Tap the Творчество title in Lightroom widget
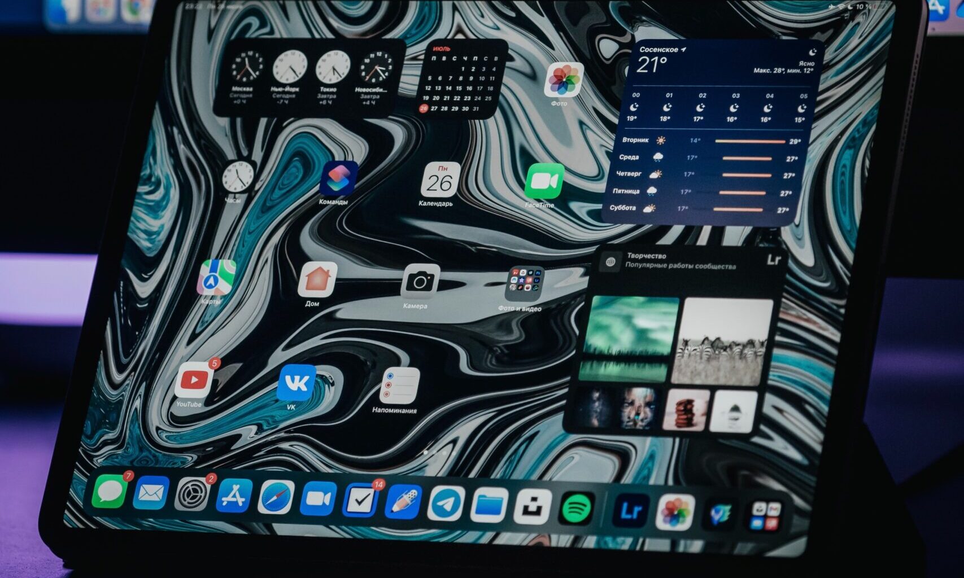 tap(646, 256)
